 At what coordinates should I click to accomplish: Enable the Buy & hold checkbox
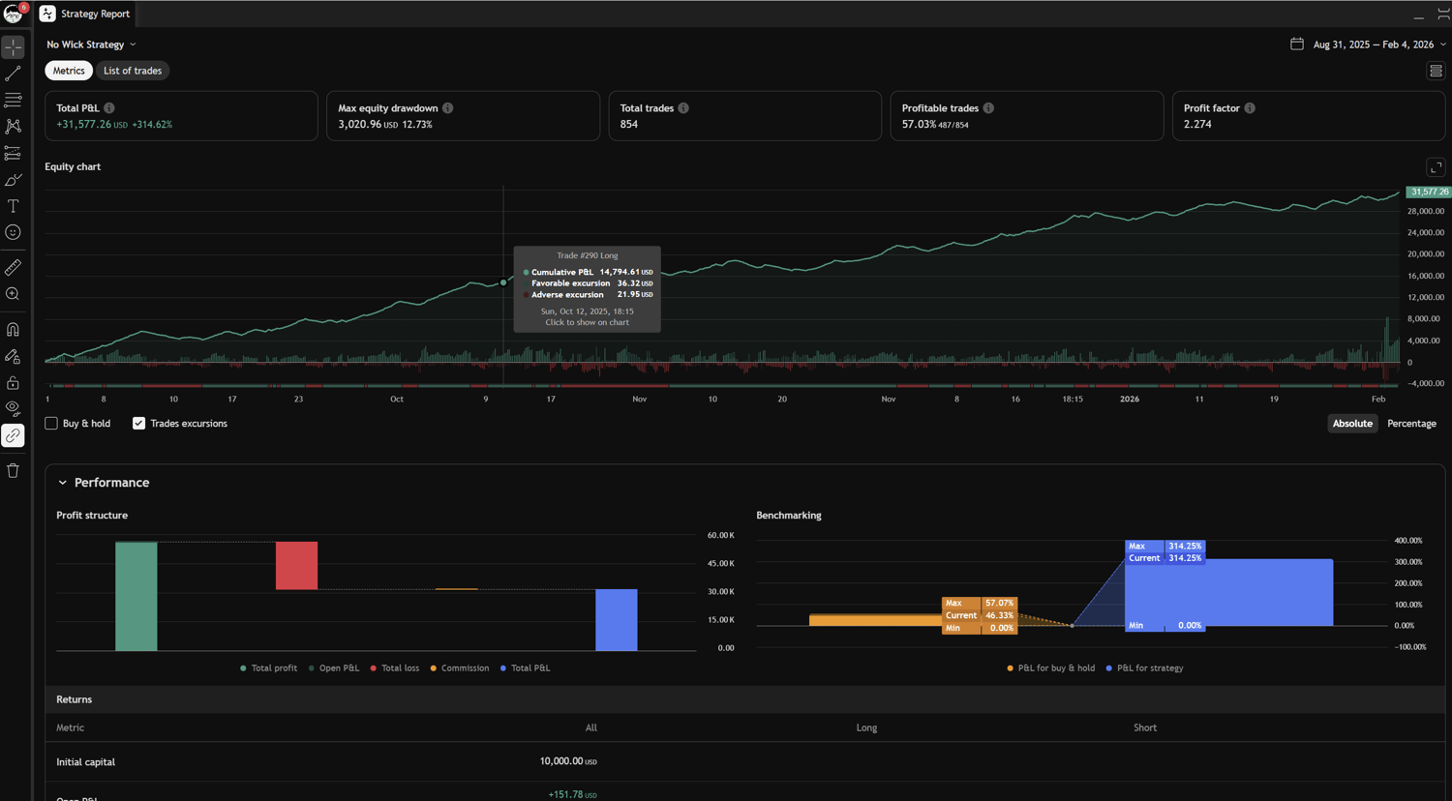(x=51, y=424)
